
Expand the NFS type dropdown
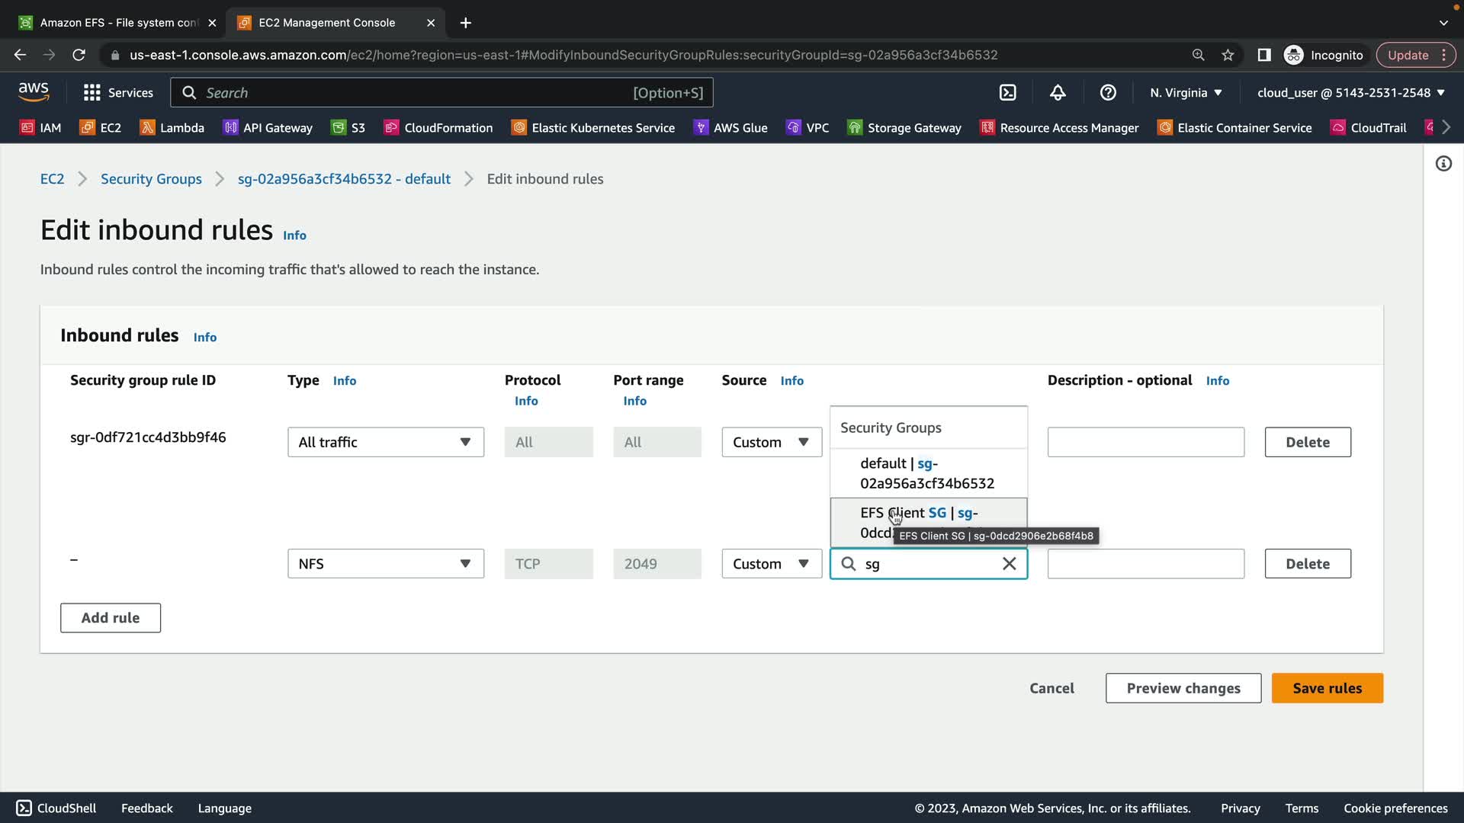pyautogui.click(x=385, y=564)
